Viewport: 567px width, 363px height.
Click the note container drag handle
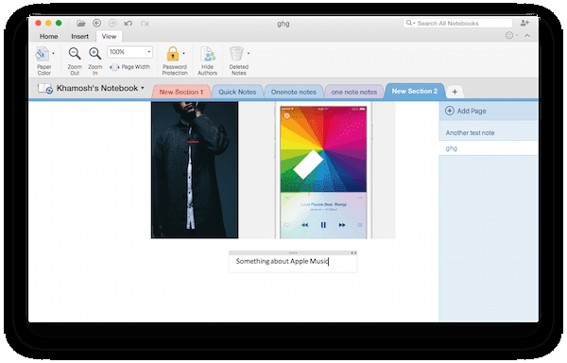pos(293,252)
